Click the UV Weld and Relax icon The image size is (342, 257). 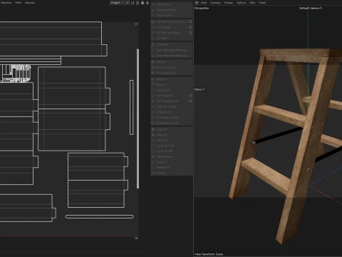153,33
